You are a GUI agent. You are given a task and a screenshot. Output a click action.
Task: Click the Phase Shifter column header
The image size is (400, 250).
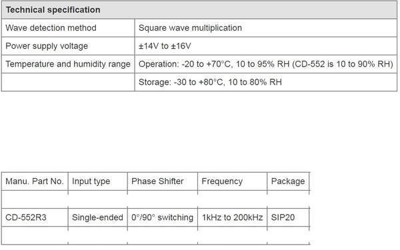tap(157, 181)
